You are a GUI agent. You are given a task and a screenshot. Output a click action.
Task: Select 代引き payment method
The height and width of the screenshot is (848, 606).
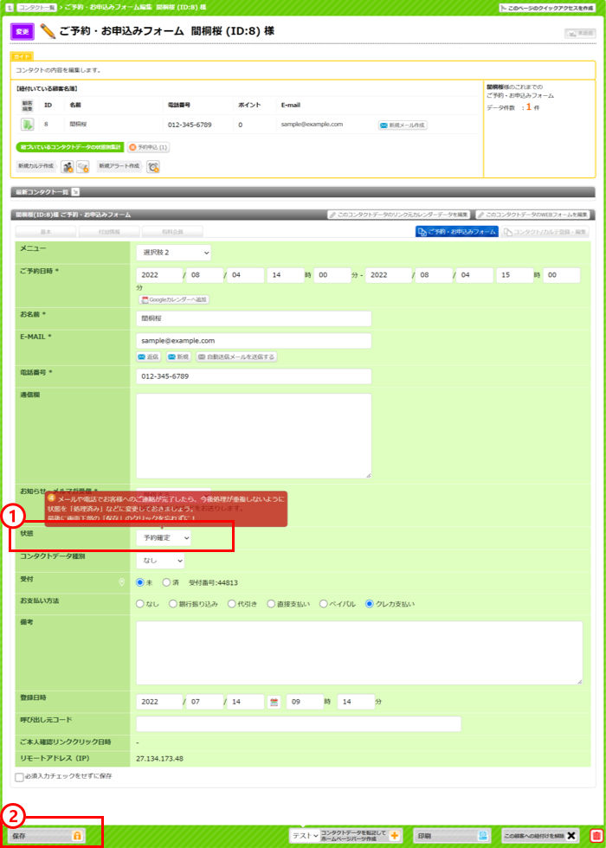point(232,604)
